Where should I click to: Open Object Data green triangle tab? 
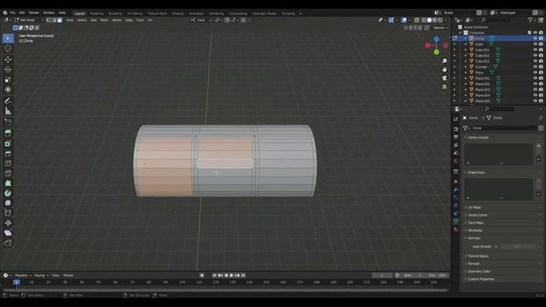point(456,222)
